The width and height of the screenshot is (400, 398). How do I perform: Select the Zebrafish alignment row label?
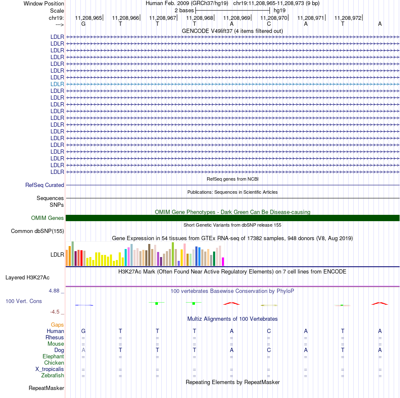(x=53, y=375)
